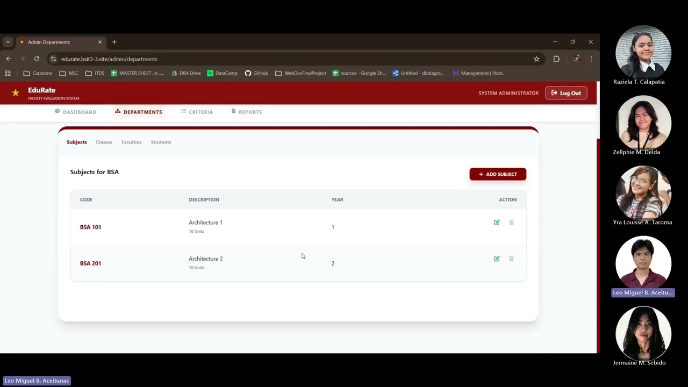Edit the BSA 201 subject
Image resolution: width=688 pixels, height=387 pixels.
pos(497,259)
